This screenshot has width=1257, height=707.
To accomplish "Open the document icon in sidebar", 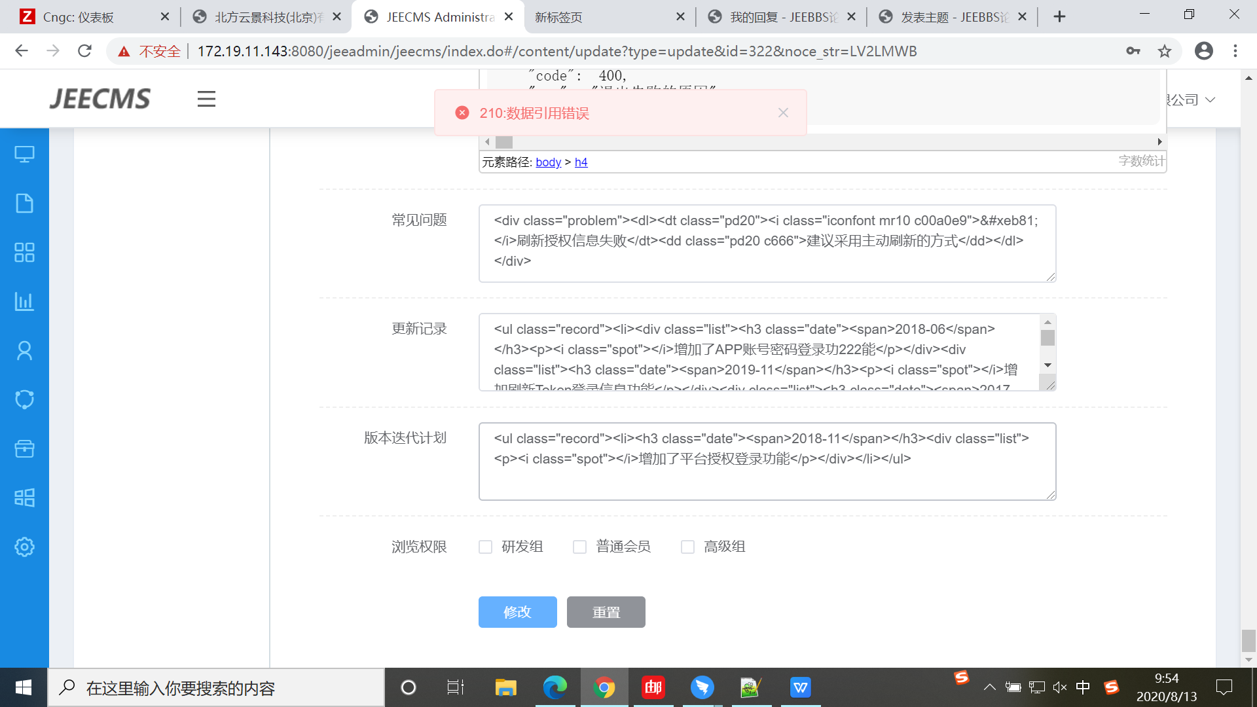I will [24, 204].
